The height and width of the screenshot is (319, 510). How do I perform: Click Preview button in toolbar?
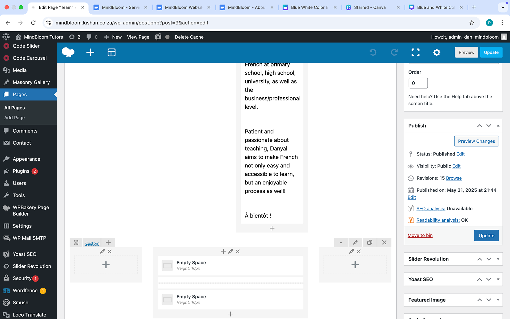[466, 52]
